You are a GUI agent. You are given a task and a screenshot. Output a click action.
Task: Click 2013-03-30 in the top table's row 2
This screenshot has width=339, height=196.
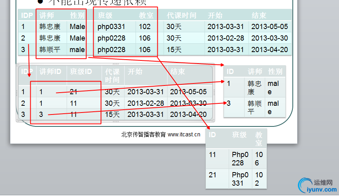[269, 38]
